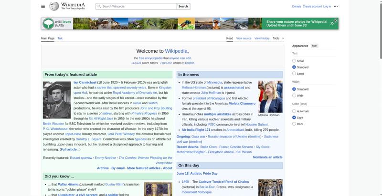This screenshot has height=196, width=382.
Task: Hide the Appearance panel
Action: tap(315, 46)
